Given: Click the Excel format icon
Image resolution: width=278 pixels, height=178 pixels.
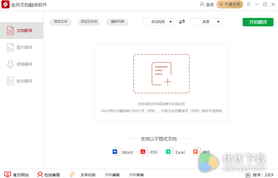Looking at the screenshot, I should point(170,152).
